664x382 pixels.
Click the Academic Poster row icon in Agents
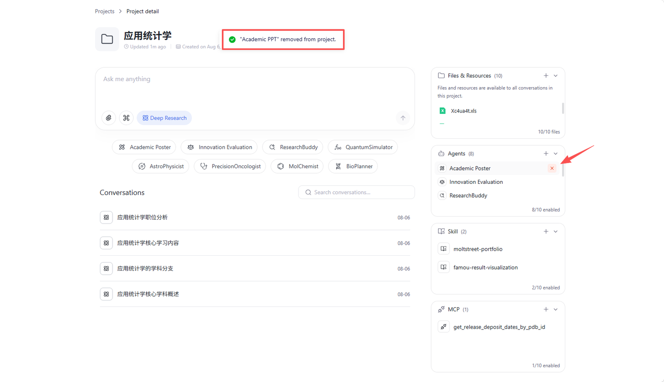click(x=442, y=168)
